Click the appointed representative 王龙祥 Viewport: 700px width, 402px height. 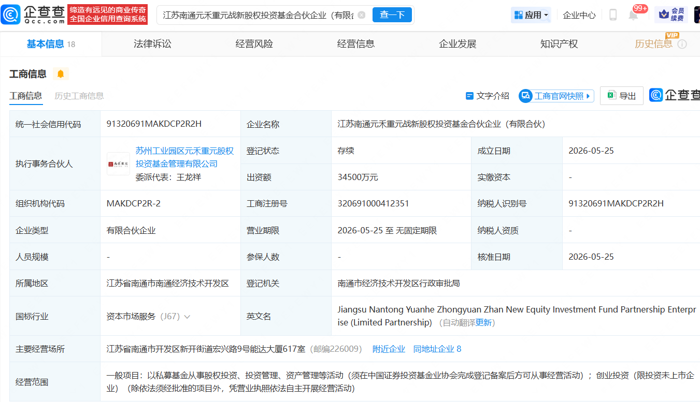(x=189, y=177)
